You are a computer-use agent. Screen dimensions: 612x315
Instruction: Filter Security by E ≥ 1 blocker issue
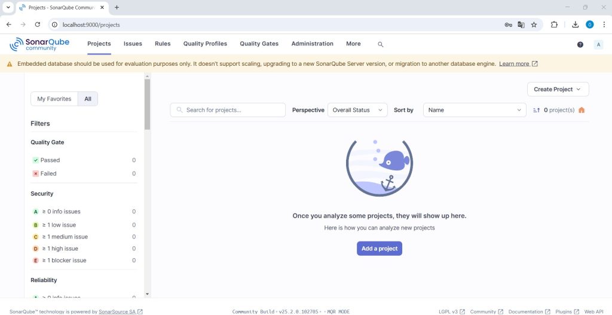[84, 261]
